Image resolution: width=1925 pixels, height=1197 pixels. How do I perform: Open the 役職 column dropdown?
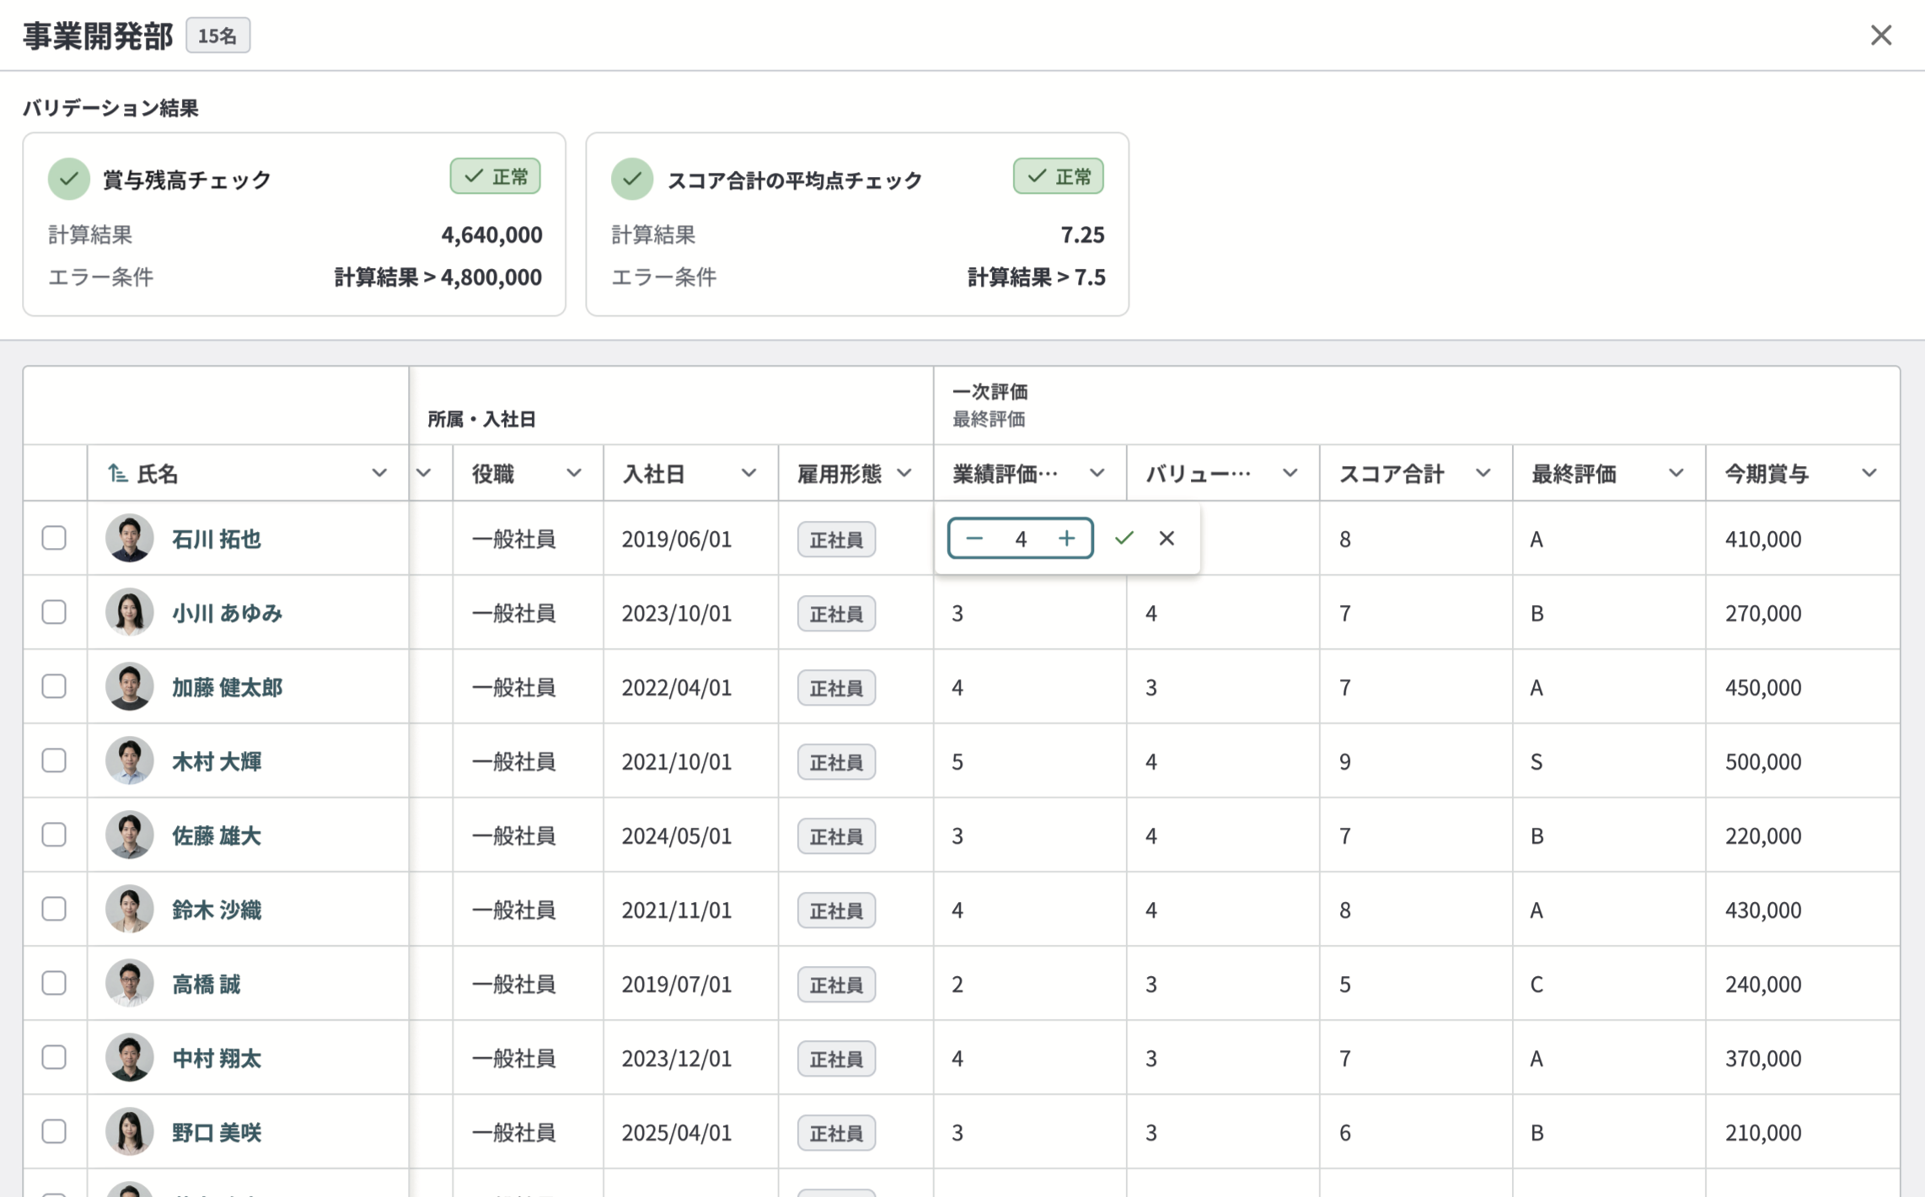pos(576,473)
